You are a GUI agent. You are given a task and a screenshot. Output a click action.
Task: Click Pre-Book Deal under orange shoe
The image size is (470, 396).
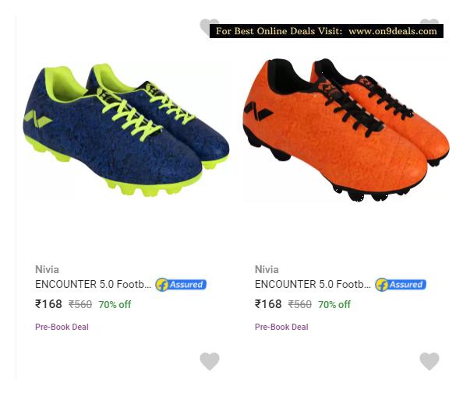point(281,327)
